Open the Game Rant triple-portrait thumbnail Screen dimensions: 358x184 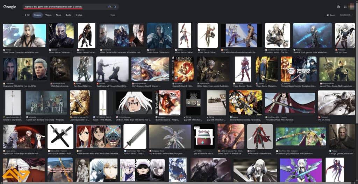tap(122, 35)
